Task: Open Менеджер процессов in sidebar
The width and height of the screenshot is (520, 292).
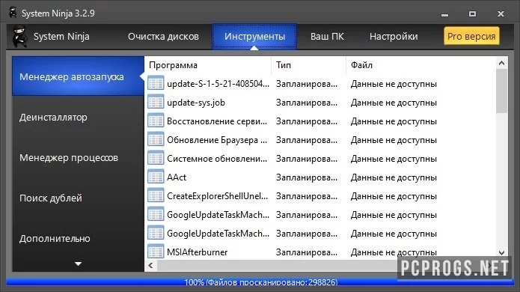Action: click(x=69, y=158)
